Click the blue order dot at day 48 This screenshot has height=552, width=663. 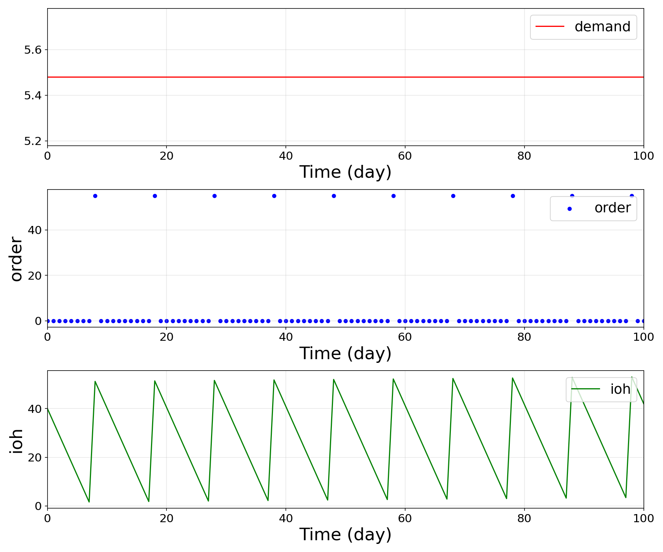[334, 196]
